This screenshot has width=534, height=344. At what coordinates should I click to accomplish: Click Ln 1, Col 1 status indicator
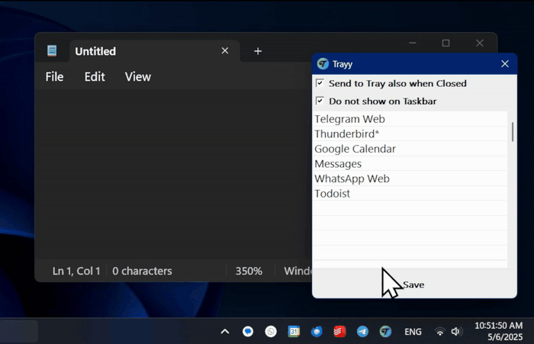pyautogui.click(x=76, y=271)
